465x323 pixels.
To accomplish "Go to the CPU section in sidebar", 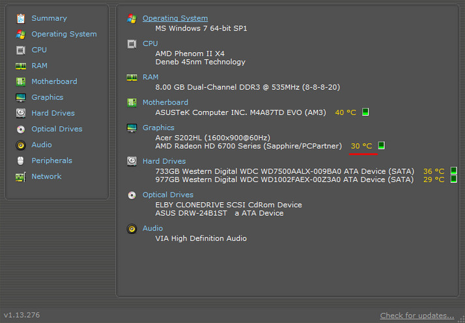I will [39, 50].
